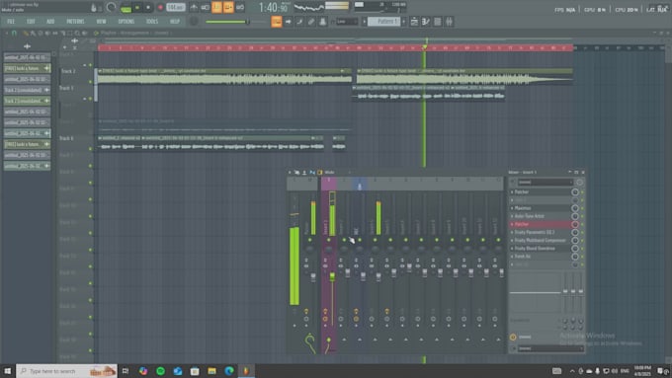Image resolution: width=672 pixels, height=378 pixels.
Task: Open the piano roll icon in toolbar
Action: click(426, 22)
